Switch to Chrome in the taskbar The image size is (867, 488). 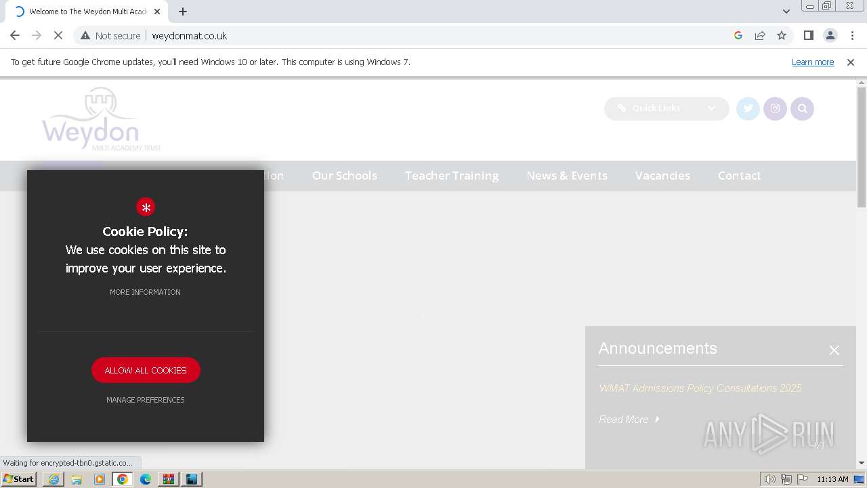(x=123, y=479)
